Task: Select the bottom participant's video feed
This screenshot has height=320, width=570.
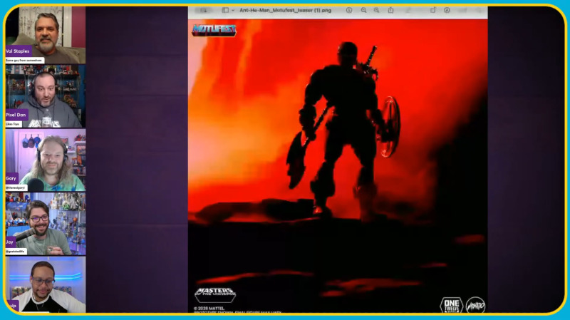Action: tap(46, 284)
